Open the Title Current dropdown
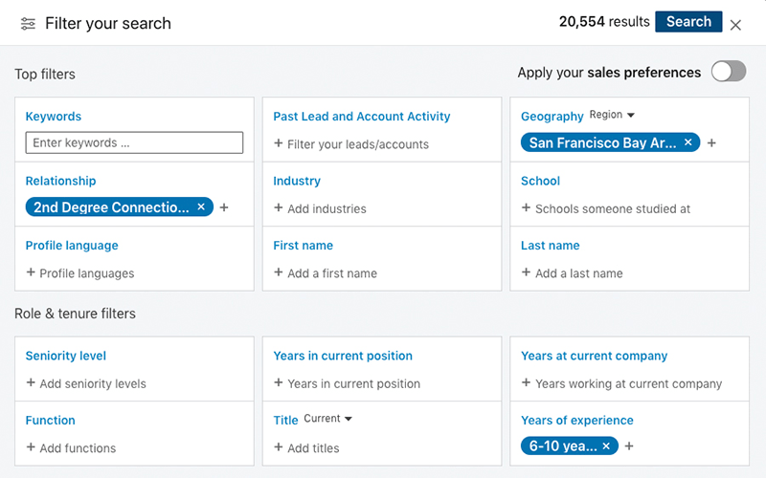Image resolution: width=766 pixels, height=478 pixels. [x=327, y=419]
